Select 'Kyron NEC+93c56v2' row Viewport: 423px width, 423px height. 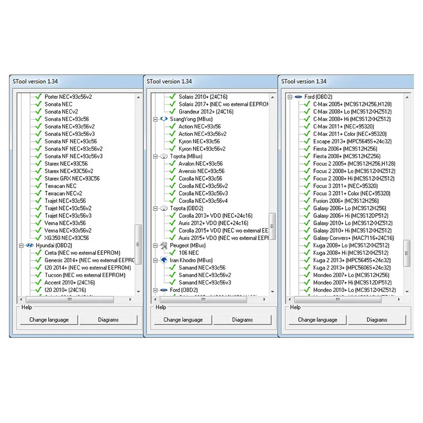[x=202, y=149]
